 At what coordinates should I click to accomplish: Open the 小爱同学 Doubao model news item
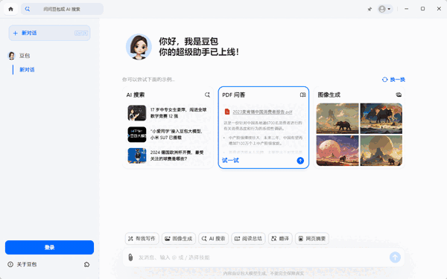(x=167, y=135)
